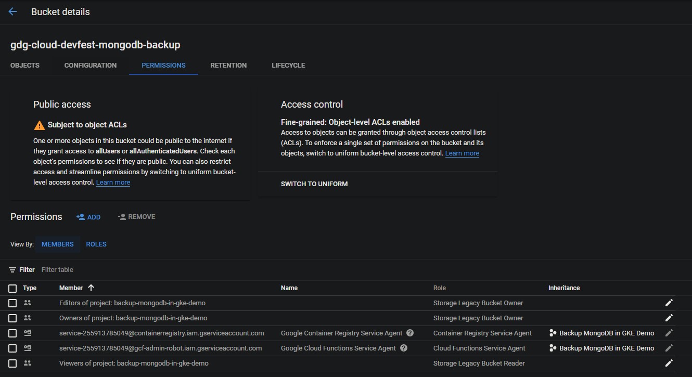Switch view to Roles
The image size is (692, 377).
(x=96, y=244)
